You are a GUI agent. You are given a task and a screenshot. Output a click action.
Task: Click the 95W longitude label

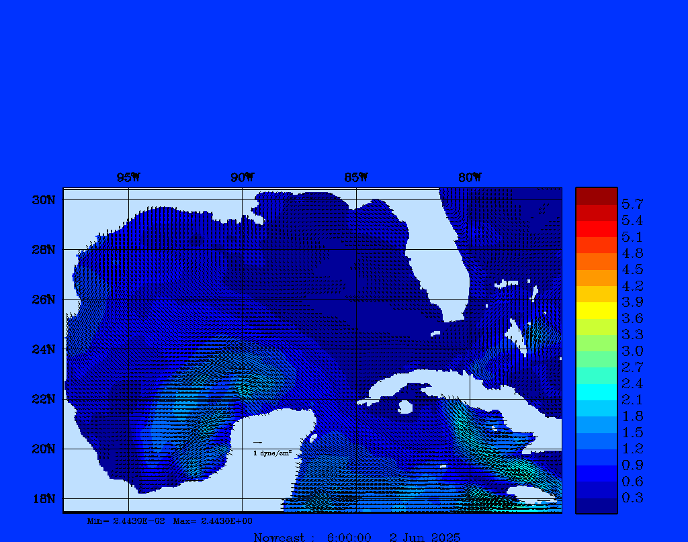128,178
